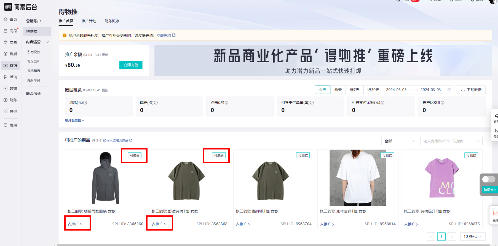Open the white T-shirt model product image

(358, 178)
